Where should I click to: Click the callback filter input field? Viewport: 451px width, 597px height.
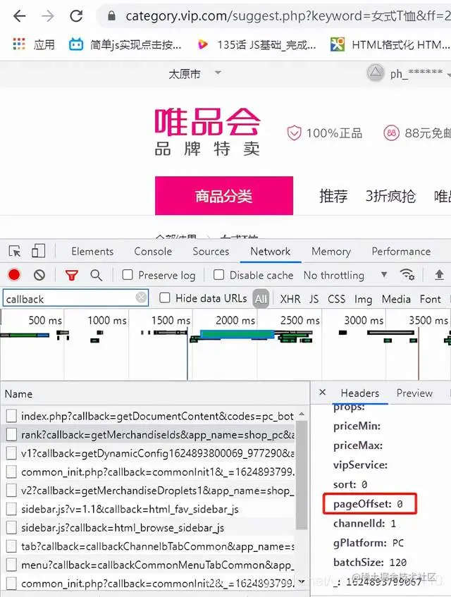[75, 299]
